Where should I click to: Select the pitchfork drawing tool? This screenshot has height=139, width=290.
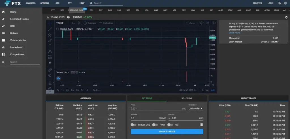(50, 35)
